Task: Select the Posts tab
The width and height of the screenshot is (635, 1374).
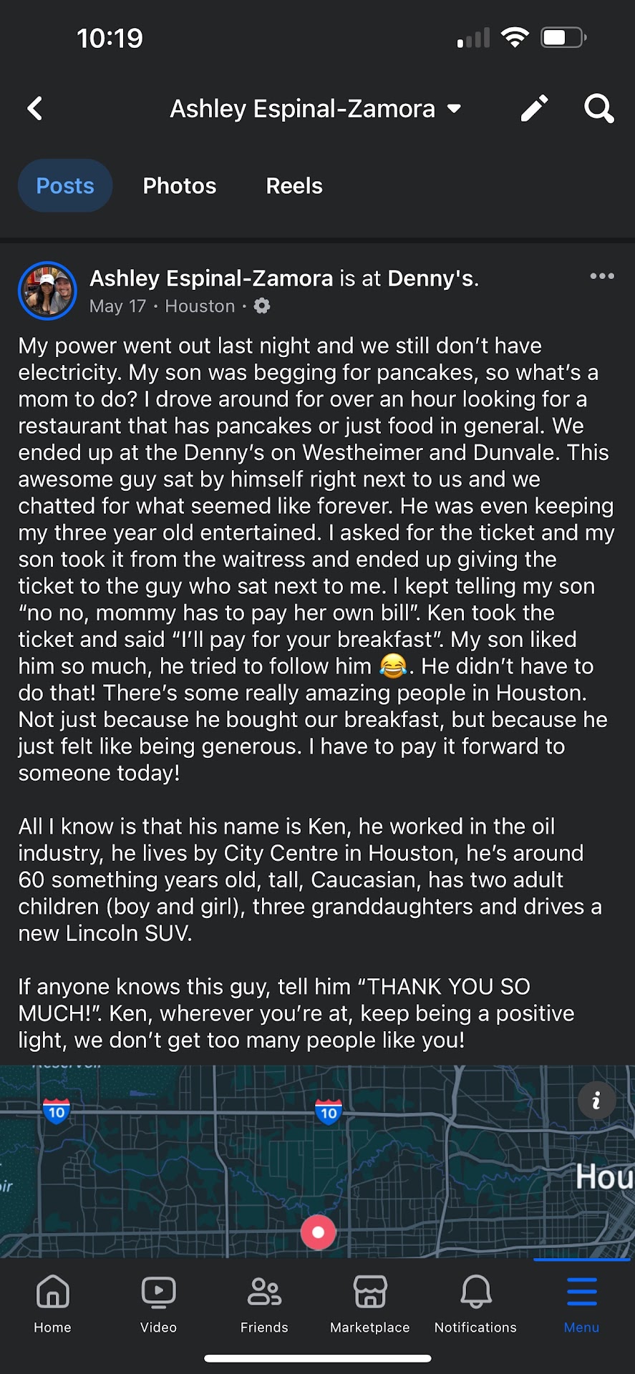Action: tap(65, 186)
